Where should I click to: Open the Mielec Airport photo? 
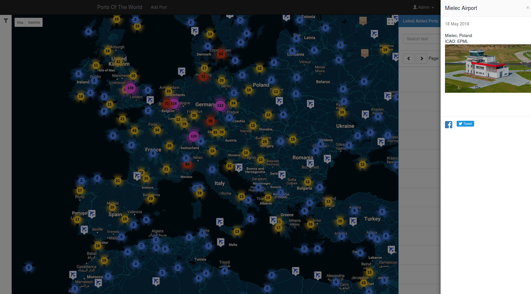(x=488, y=69)
